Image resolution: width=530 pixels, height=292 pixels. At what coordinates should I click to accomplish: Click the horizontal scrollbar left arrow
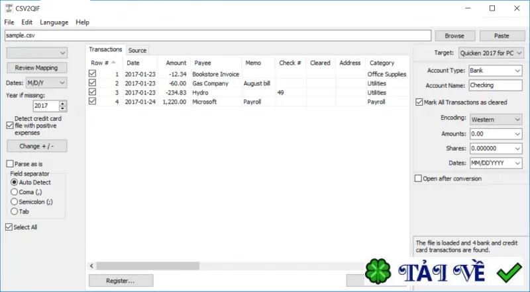tap(91, 266)
